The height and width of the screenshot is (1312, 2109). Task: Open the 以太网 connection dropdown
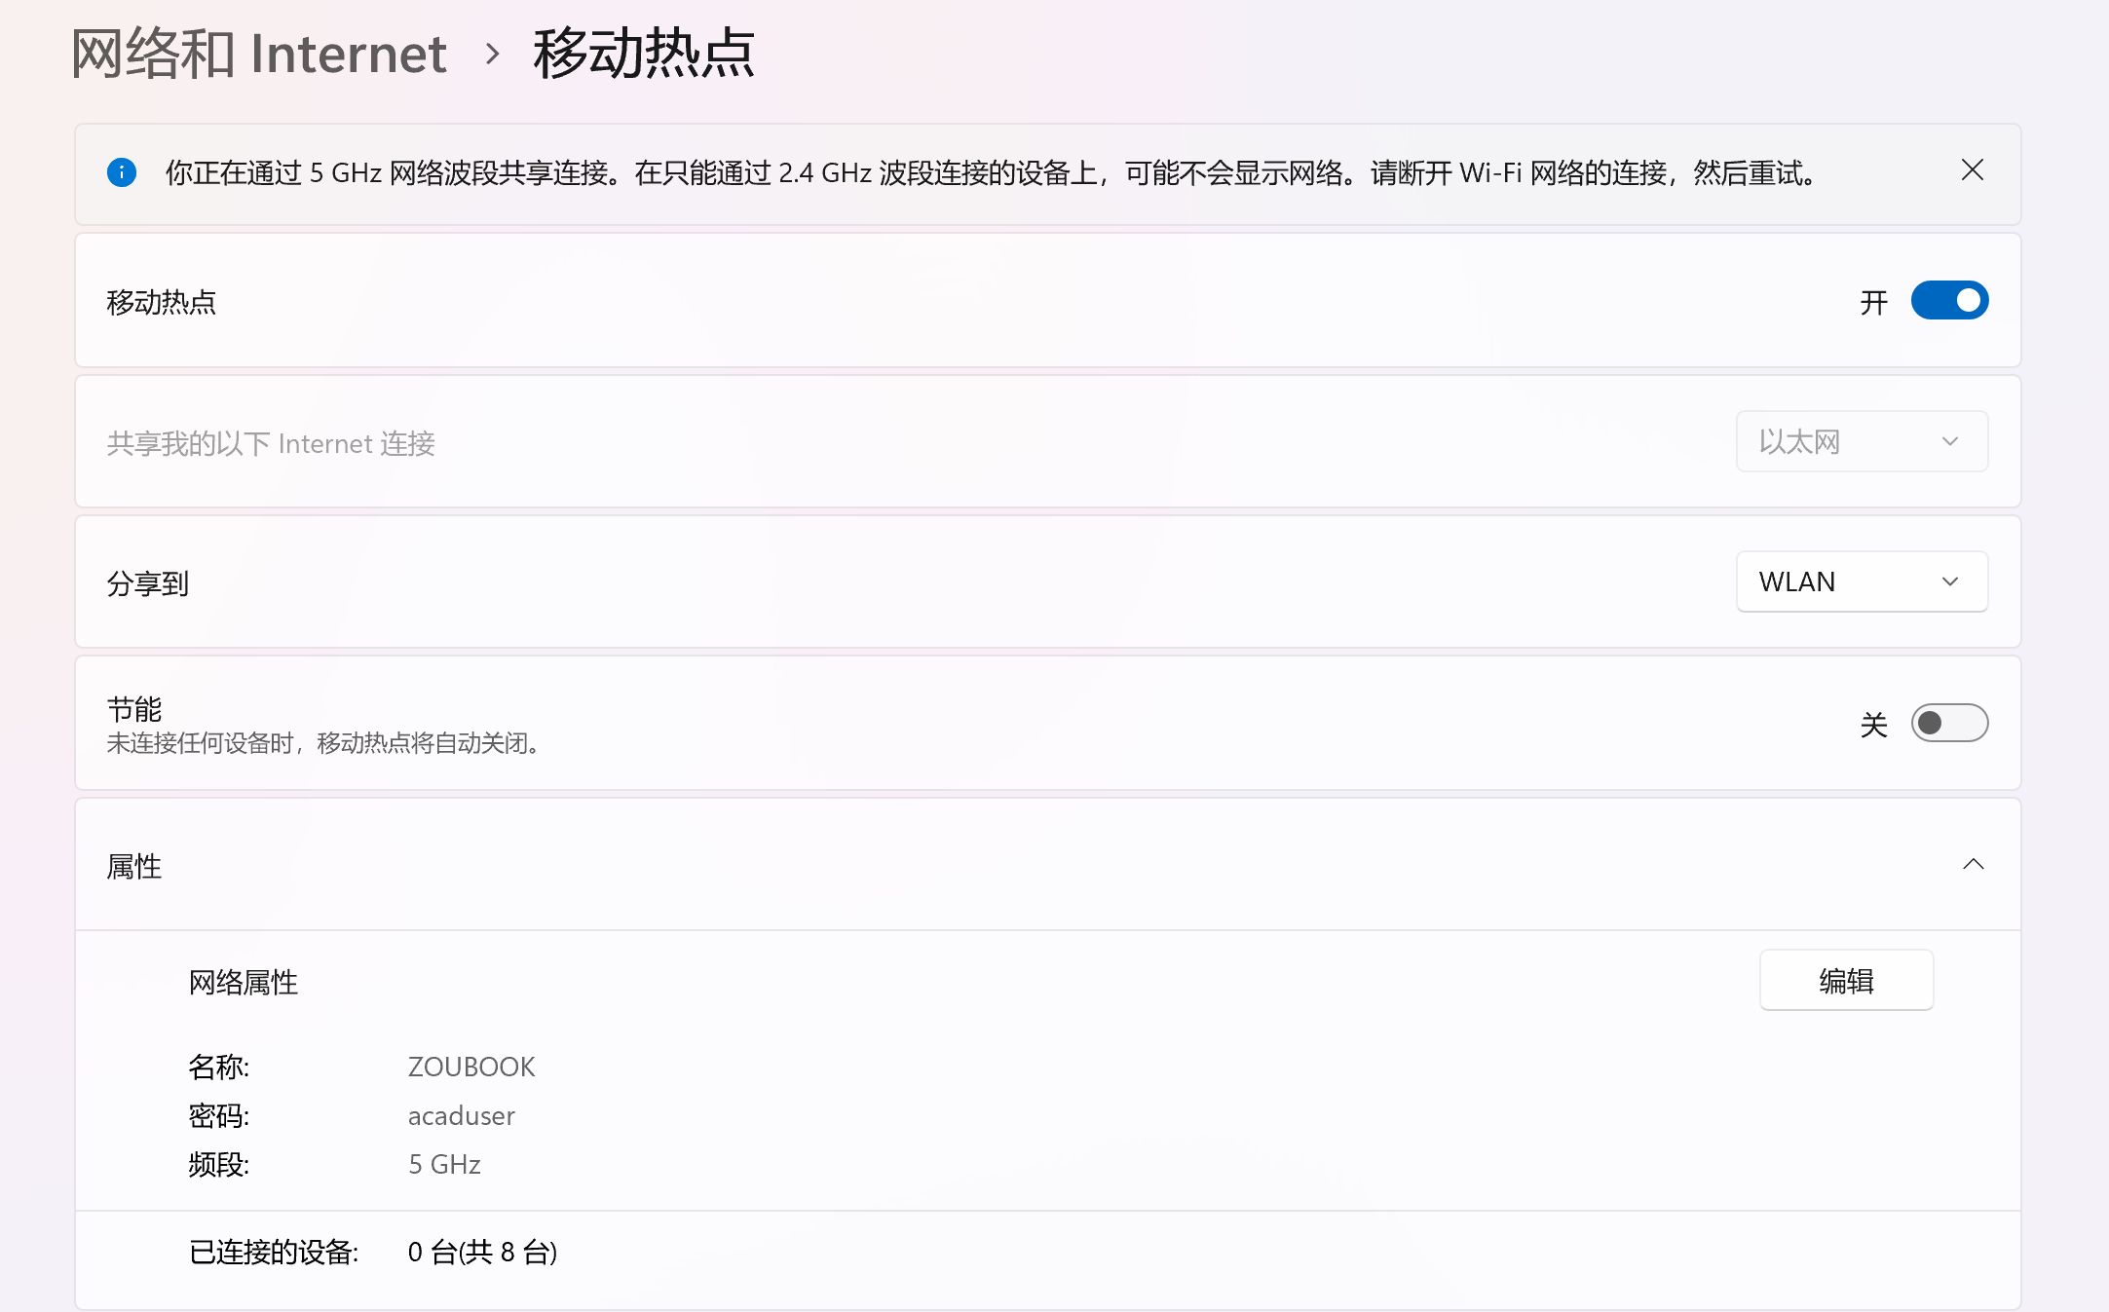point(1862,442)
